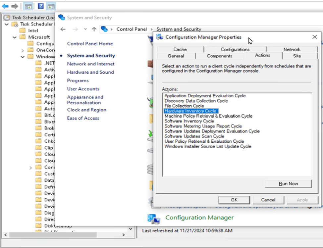This screenshot has width=323, height=248.
Task: Expand the OneCore folder node
Action: [x=23, y=50]
